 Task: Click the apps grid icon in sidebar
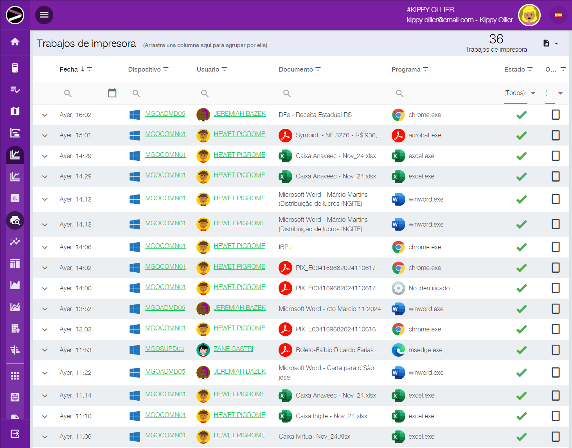coord(15,376)
